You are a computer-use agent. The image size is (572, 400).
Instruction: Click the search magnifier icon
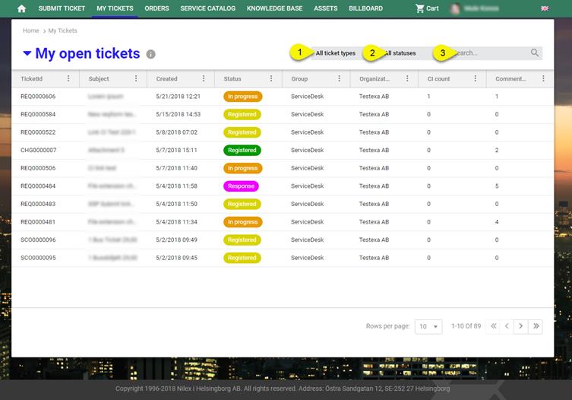click(535, 53)
